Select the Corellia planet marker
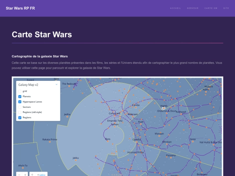The height and width of the screenshot is (176, 235). point(137,142)
